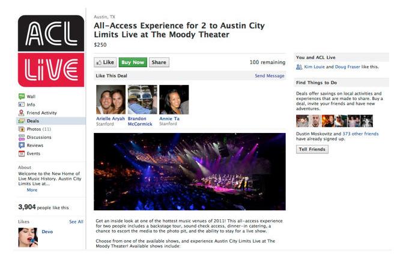Click the Events calendar icon
409x260 pixels.
22,153
